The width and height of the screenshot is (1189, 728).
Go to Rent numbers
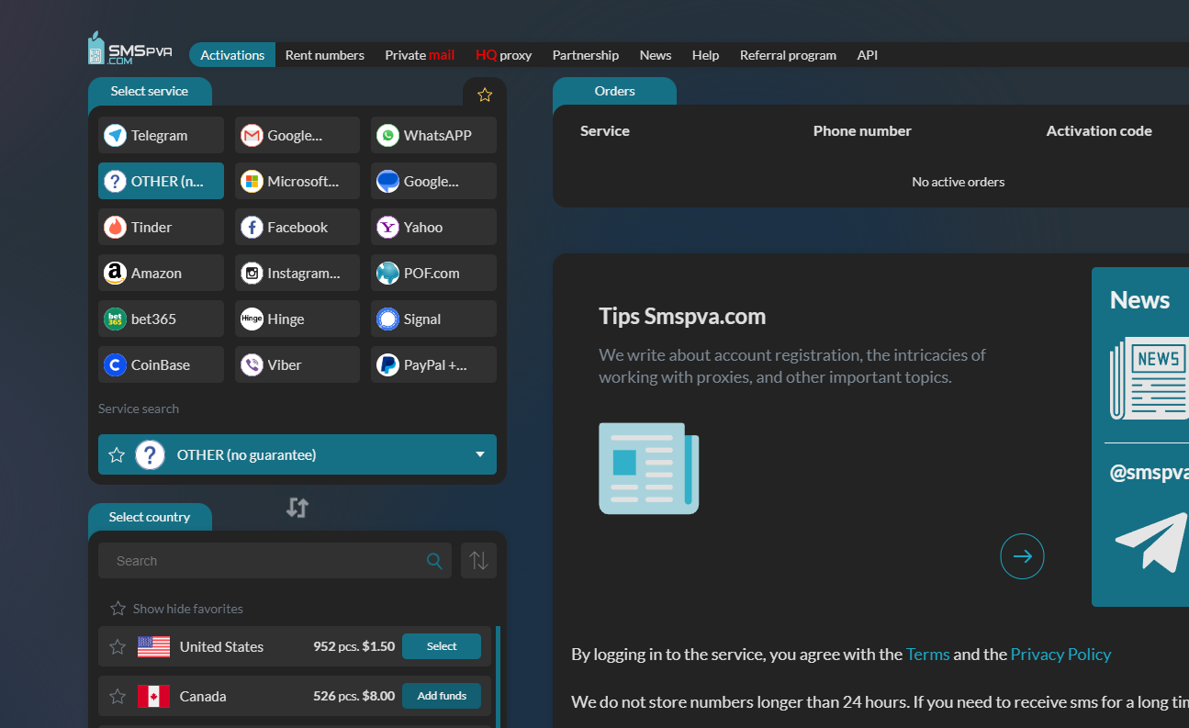coord(325,55)
